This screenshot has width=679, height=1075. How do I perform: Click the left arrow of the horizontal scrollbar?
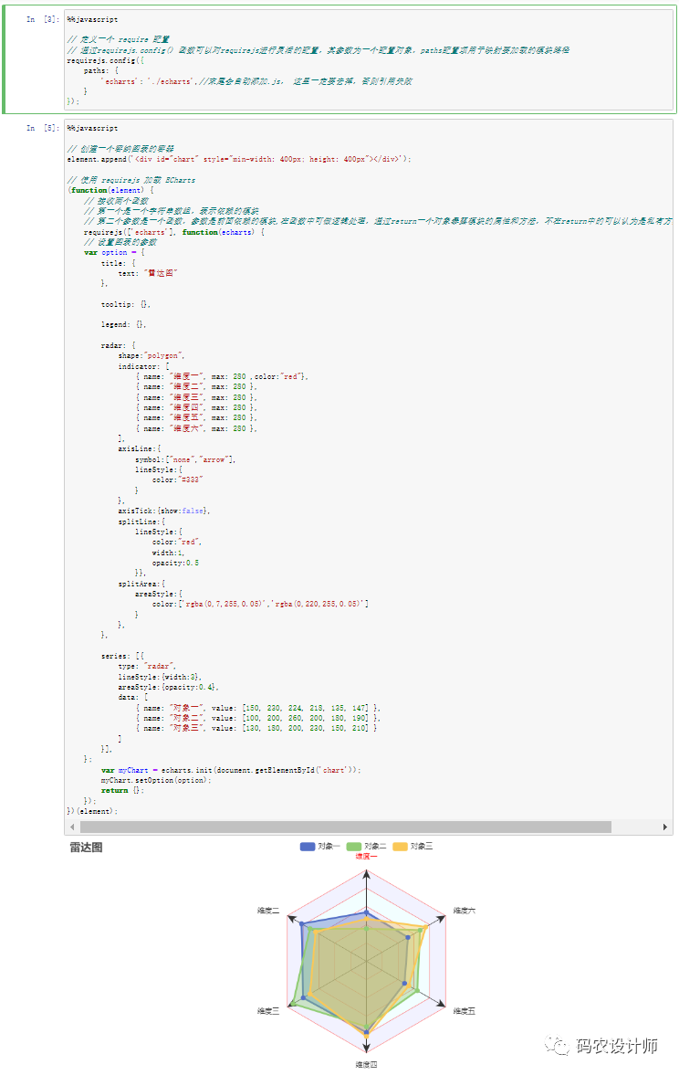(x=72, y=827)
